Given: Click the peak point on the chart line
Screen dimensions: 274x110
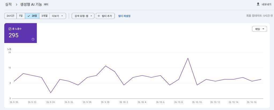Looking at the screenshot, I should 188,58.
